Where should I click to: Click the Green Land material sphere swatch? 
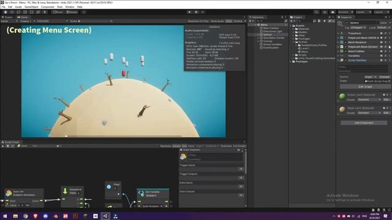tap(342, 96)
